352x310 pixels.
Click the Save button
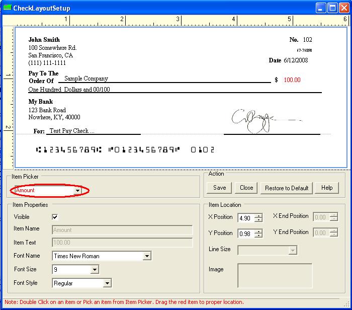(x=219, y=188)
